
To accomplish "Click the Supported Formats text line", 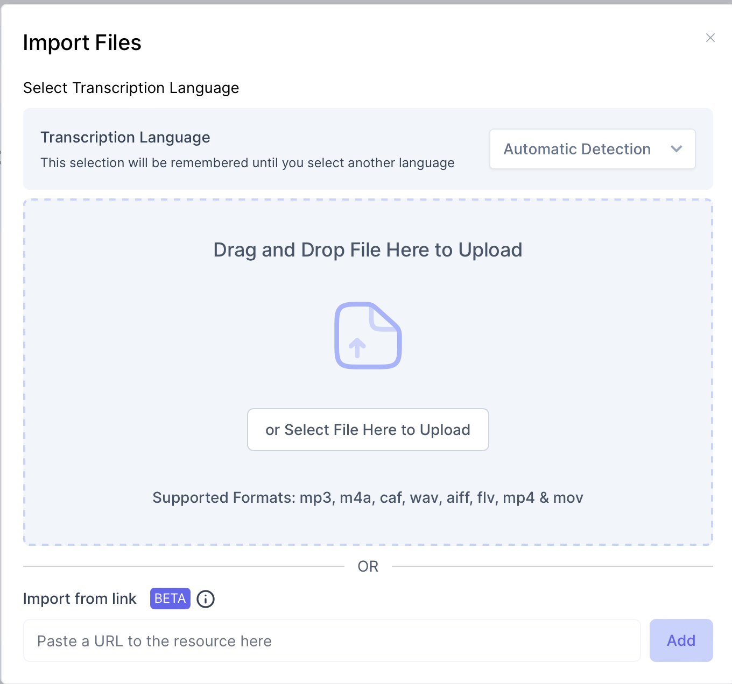I will coord(368,497).
